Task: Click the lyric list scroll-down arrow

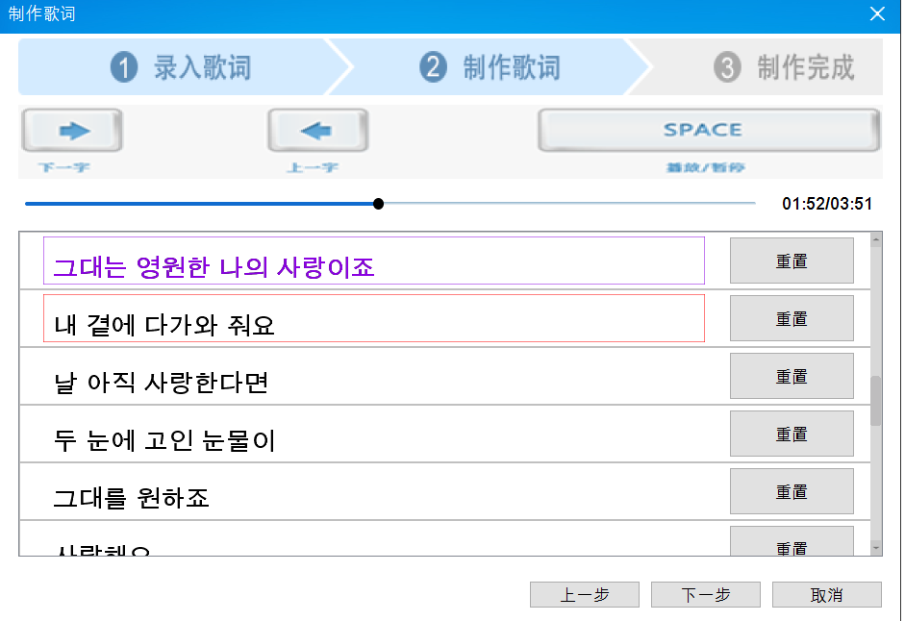Action: 876,548
